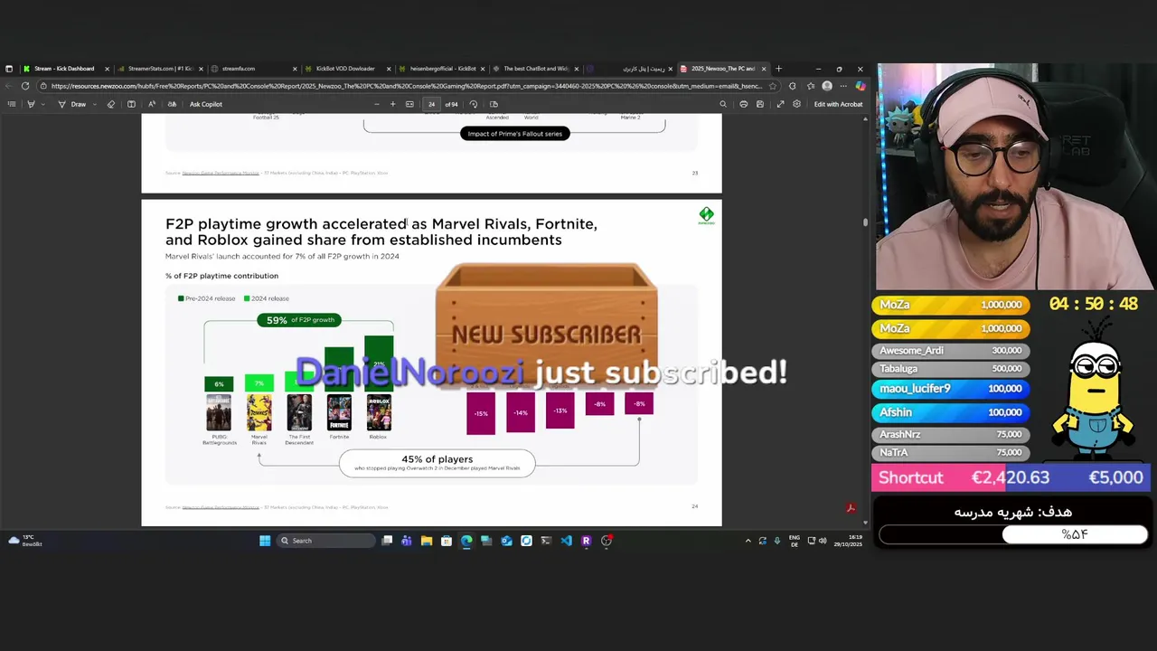Zoom out the PDF with minus icon

[377, 104]
